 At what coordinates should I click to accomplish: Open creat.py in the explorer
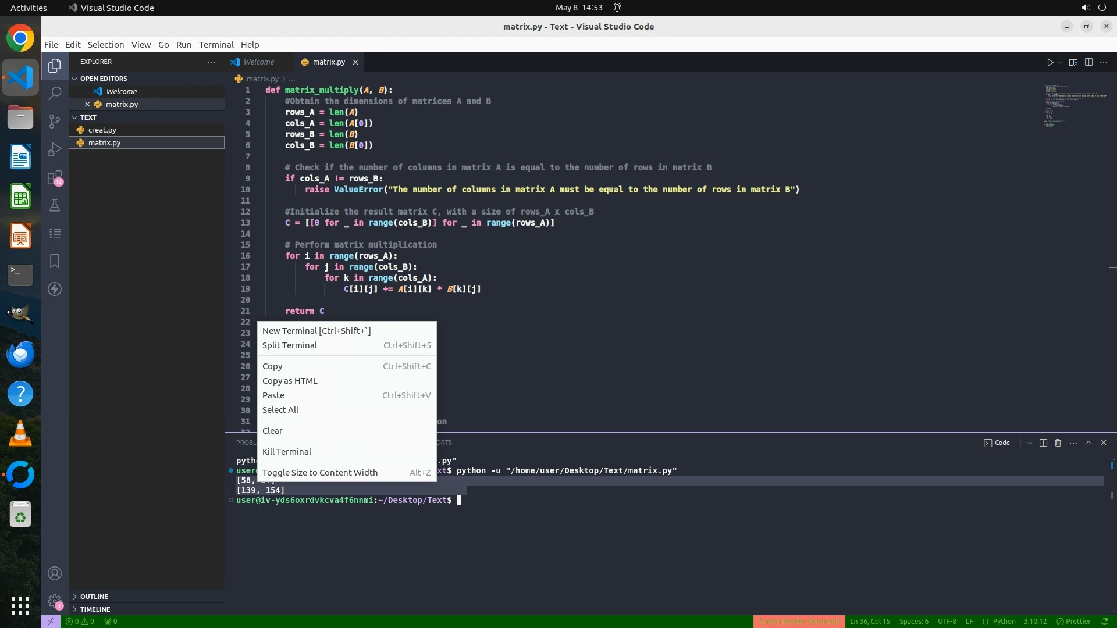click(102, 130)
